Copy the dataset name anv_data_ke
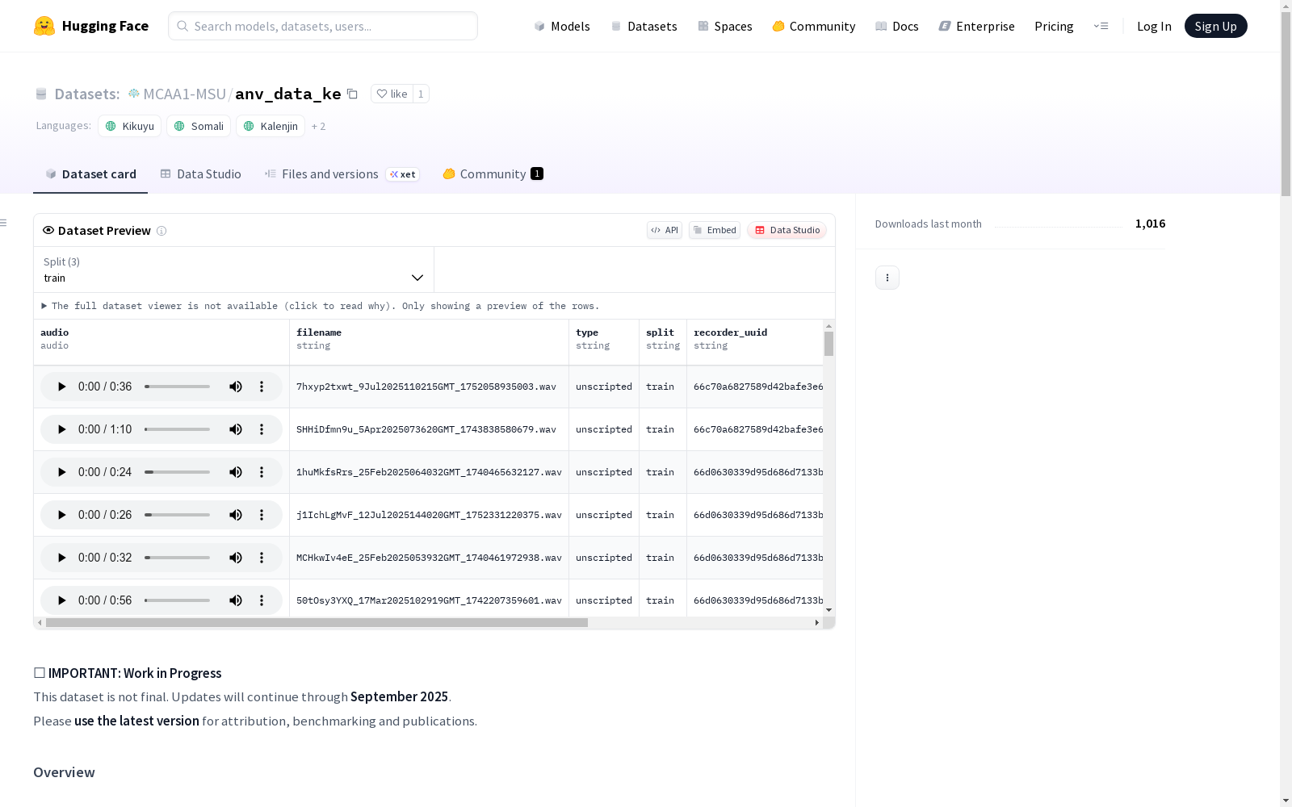Image resolution: width=1292 pixels, height=807 pixels. point(353,94)
